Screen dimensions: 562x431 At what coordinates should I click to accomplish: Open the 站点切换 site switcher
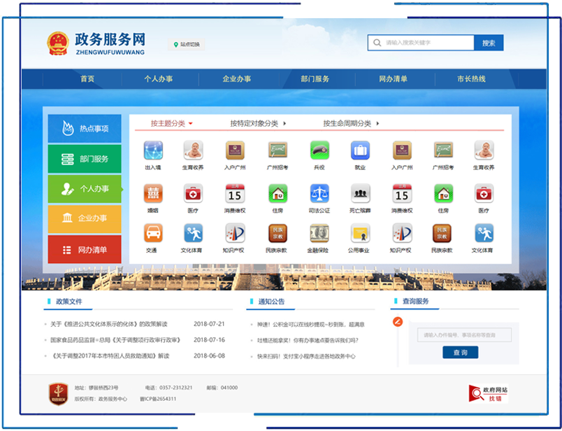click(187, 44)
